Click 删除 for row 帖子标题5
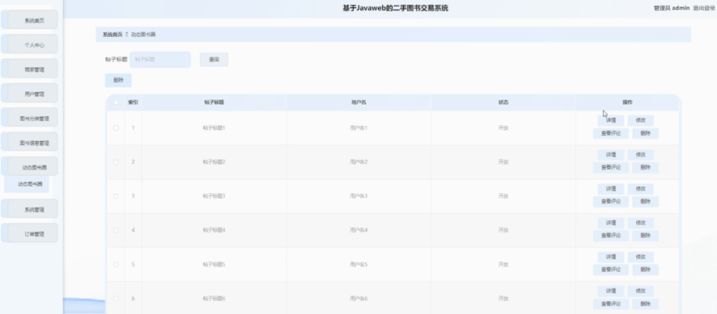 645,270
